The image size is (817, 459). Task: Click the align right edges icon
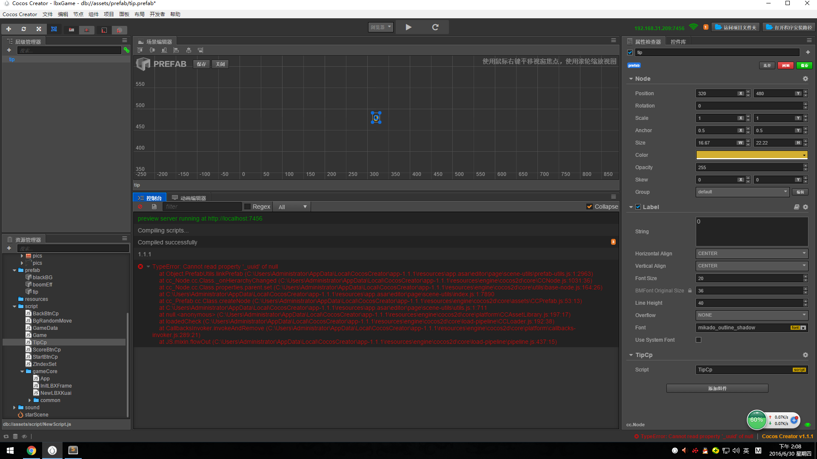[x=200, y=50]
